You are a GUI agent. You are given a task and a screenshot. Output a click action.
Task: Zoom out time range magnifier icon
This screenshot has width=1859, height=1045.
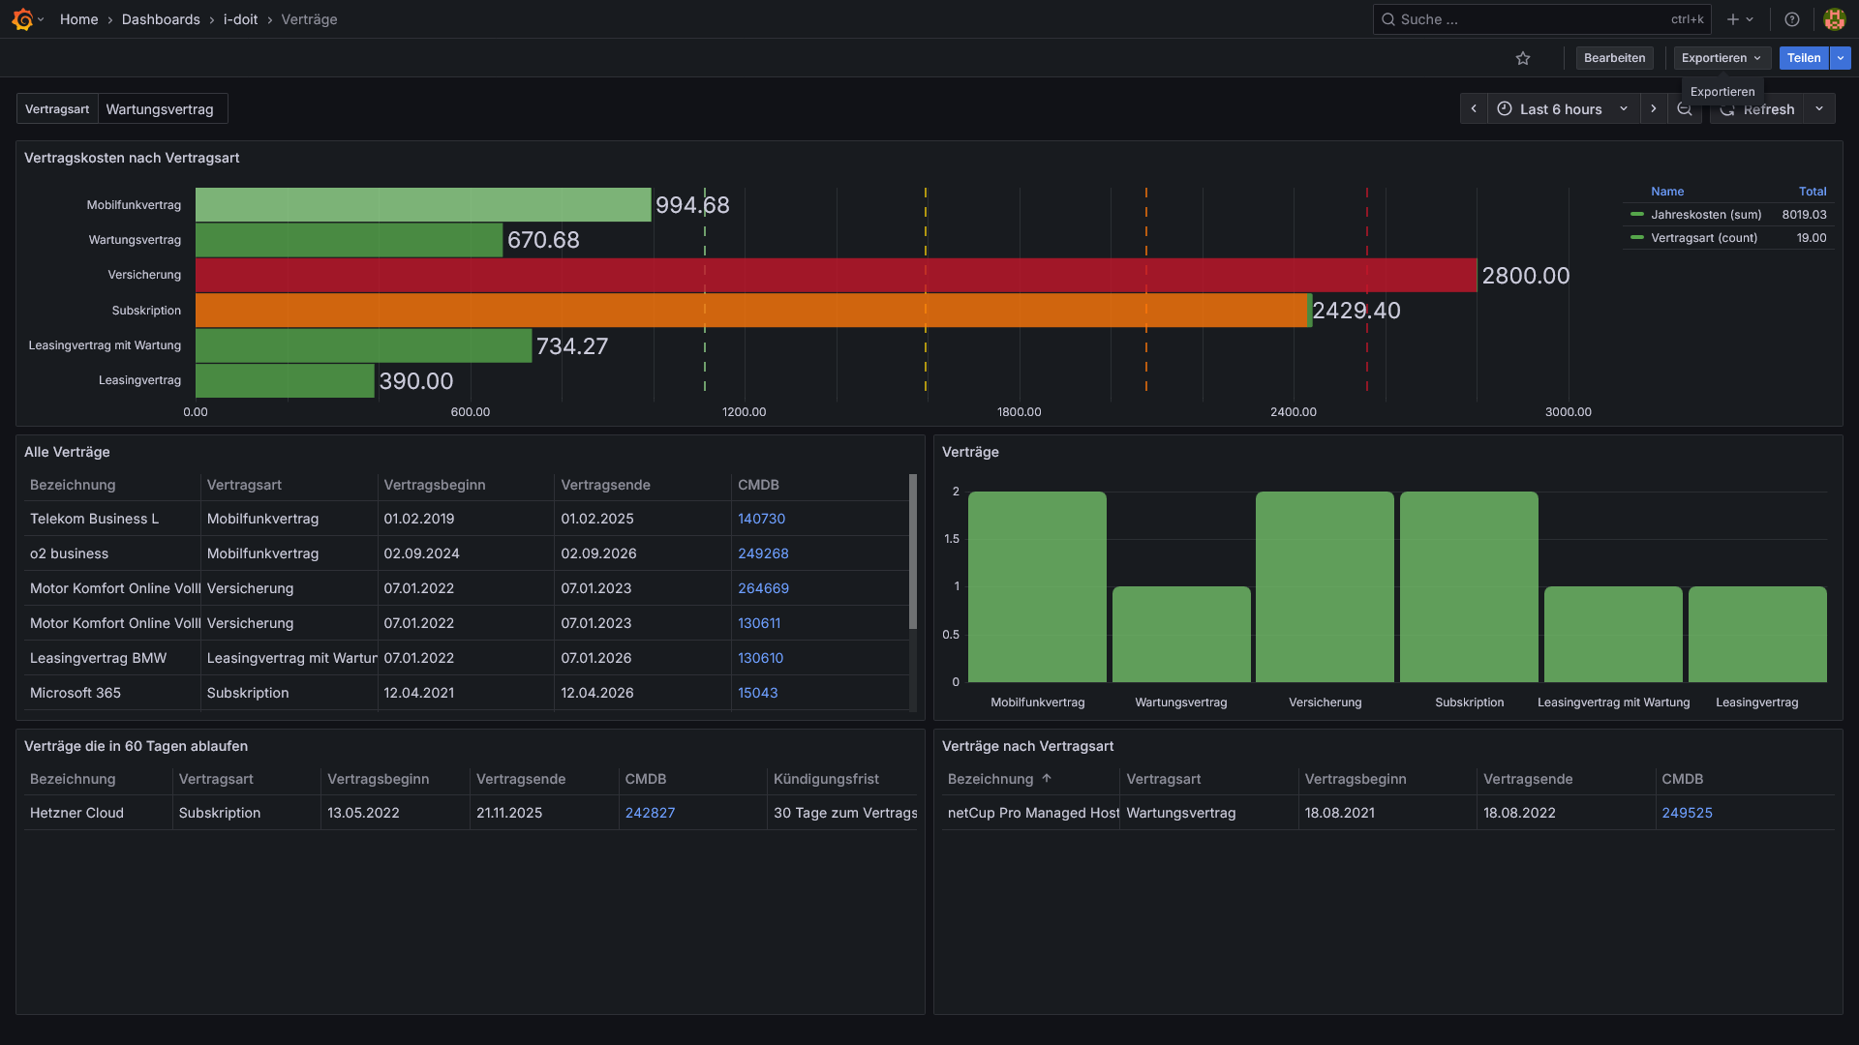tap(1685, 109)
